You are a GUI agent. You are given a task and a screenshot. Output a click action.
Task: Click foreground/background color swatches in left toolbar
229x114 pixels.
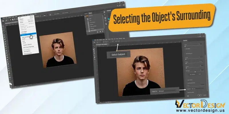[11, 84]
